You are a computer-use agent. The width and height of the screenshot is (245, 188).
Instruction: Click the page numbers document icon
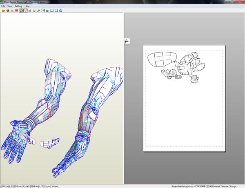tap(30, 11)
